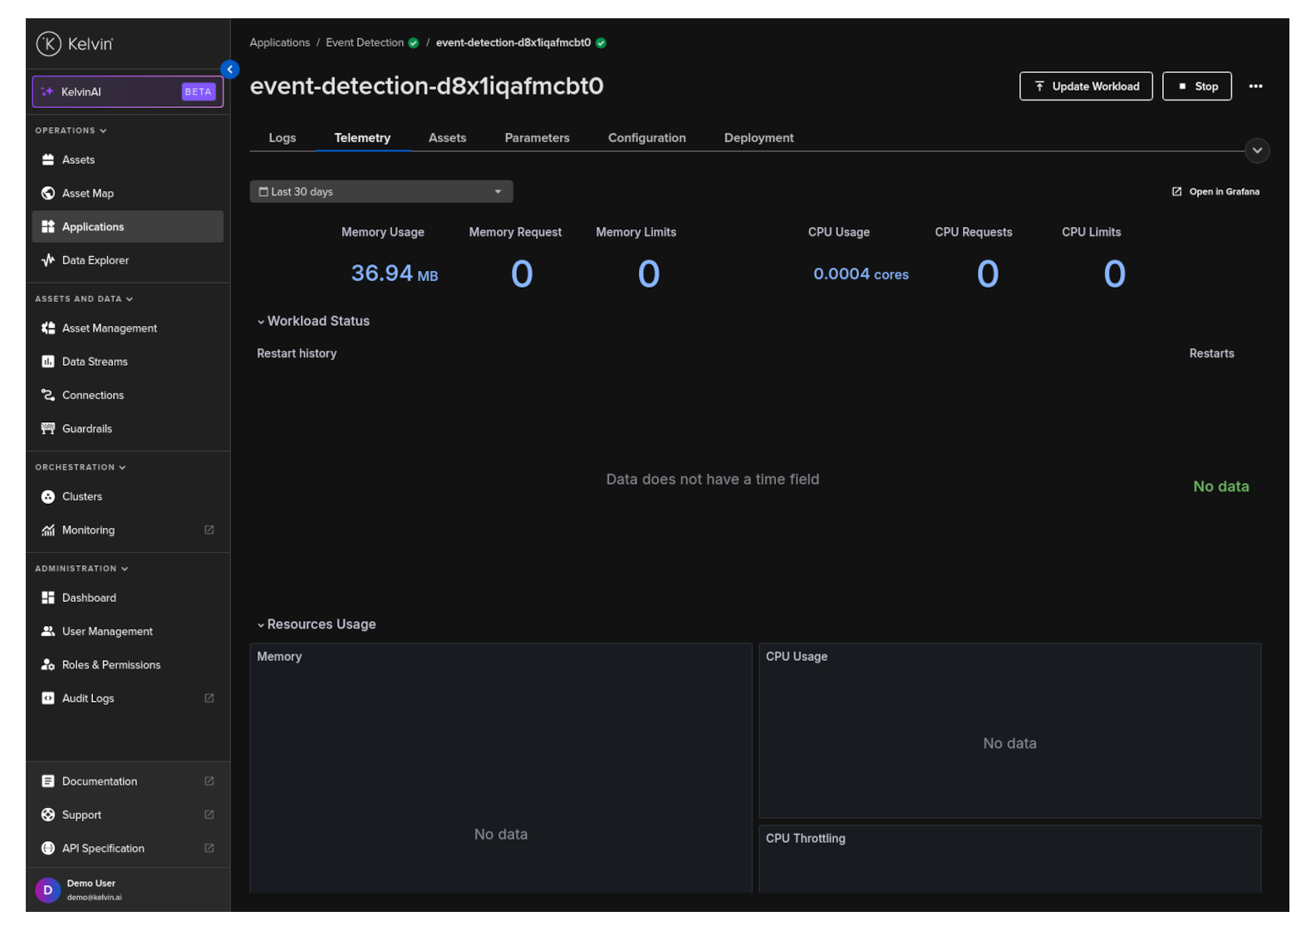Expand the header chevron below the toolbar

pos(1257,150)
